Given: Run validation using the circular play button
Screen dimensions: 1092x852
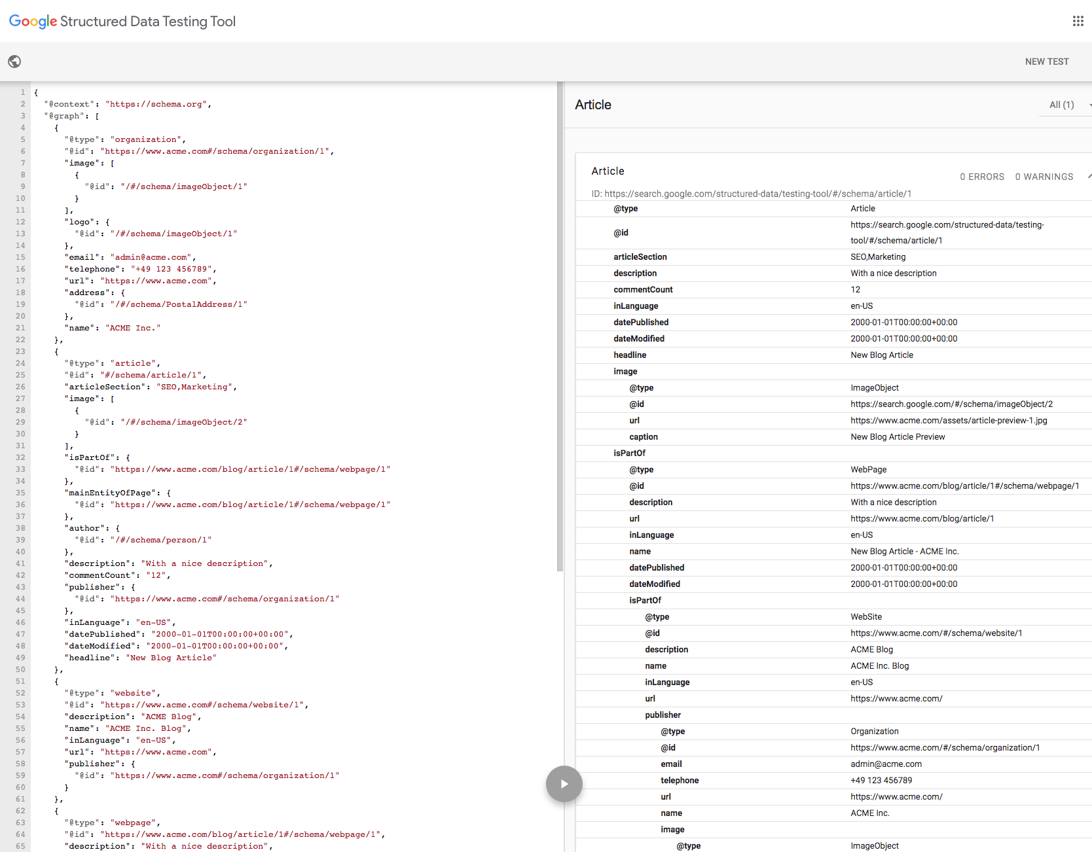Looking at the screenshot, I should (564, 783).
